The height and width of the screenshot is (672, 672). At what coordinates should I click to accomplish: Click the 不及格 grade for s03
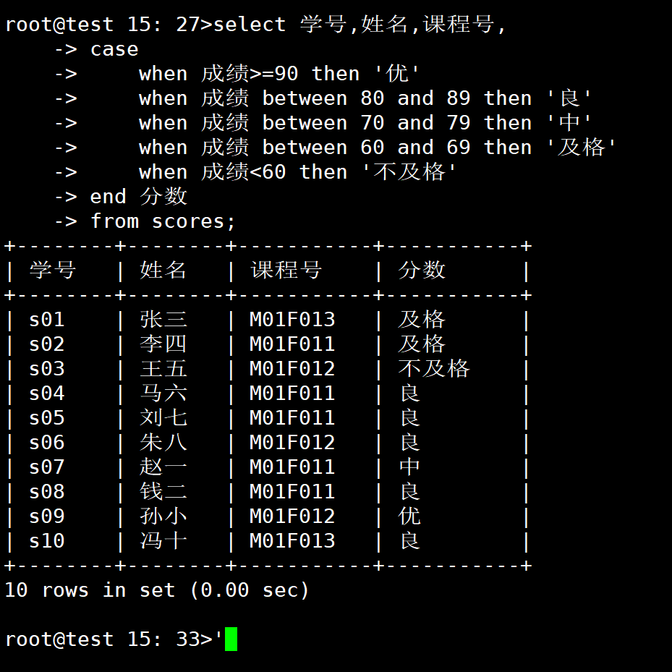434,369
